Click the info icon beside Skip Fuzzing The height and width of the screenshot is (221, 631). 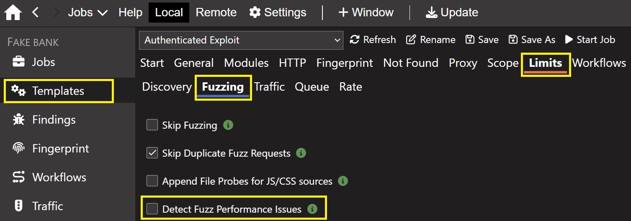point(228,125)
